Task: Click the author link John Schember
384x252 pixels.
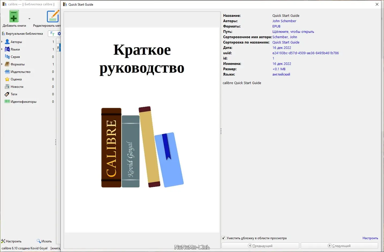Action: [284, 21]
